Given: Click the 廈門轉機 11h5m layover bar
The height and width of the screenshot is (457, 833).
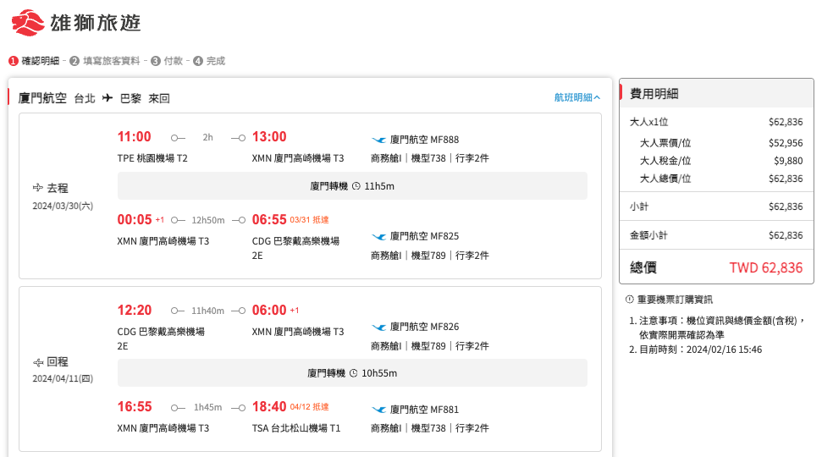Looking at the screenshot, I should (x=352, y=186).
